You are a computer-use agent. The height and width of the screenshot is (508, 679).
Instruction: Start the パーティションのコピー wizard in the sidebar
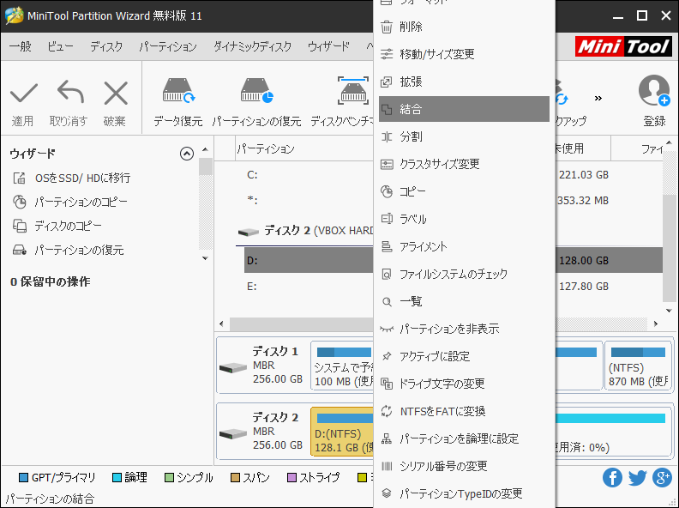[x=70, y=202]
